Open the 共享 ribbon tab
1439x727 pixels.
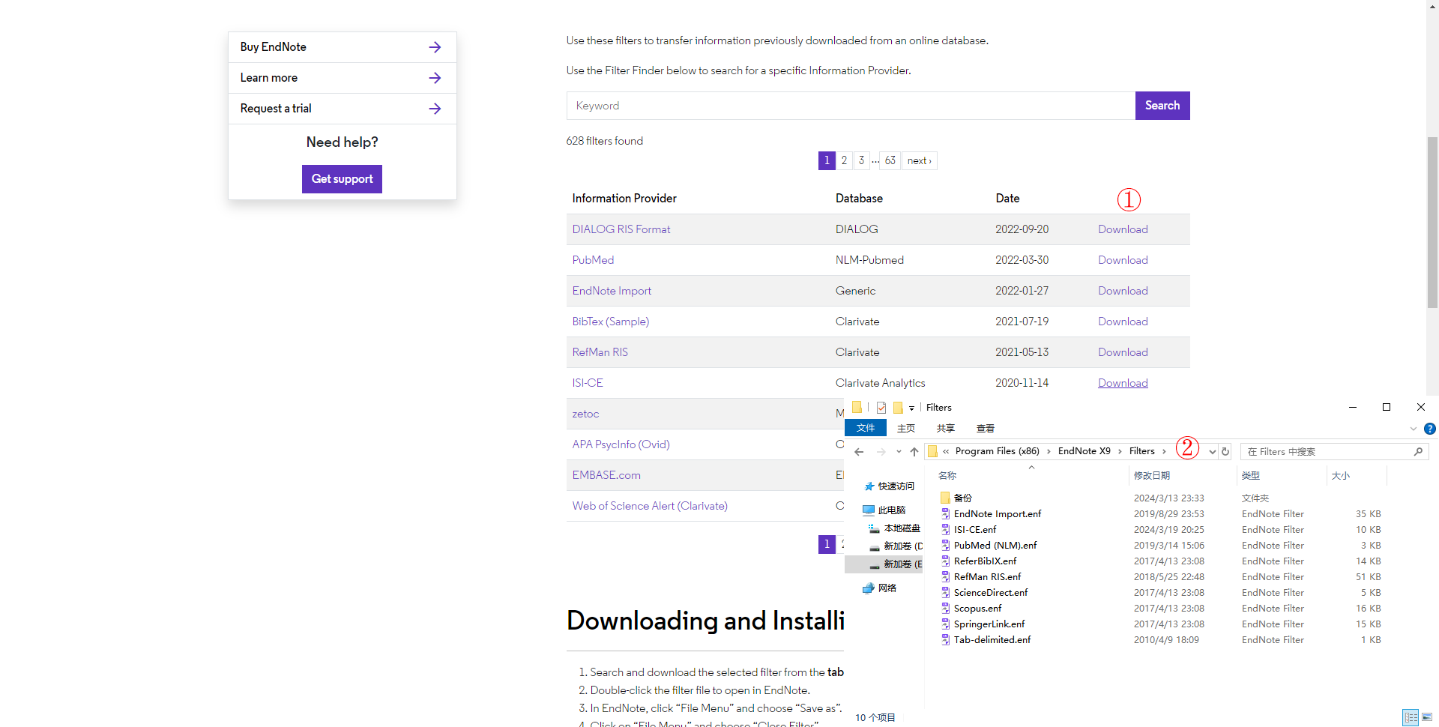[946, 429]
